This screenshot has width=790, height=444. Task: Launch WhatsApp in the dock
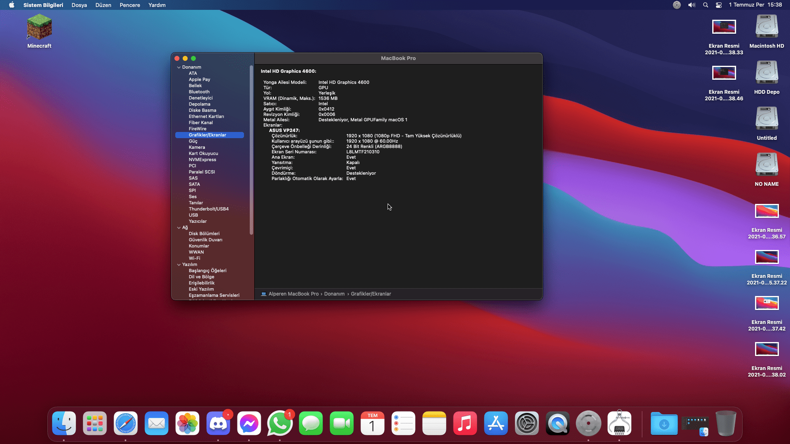click(280, 423)
